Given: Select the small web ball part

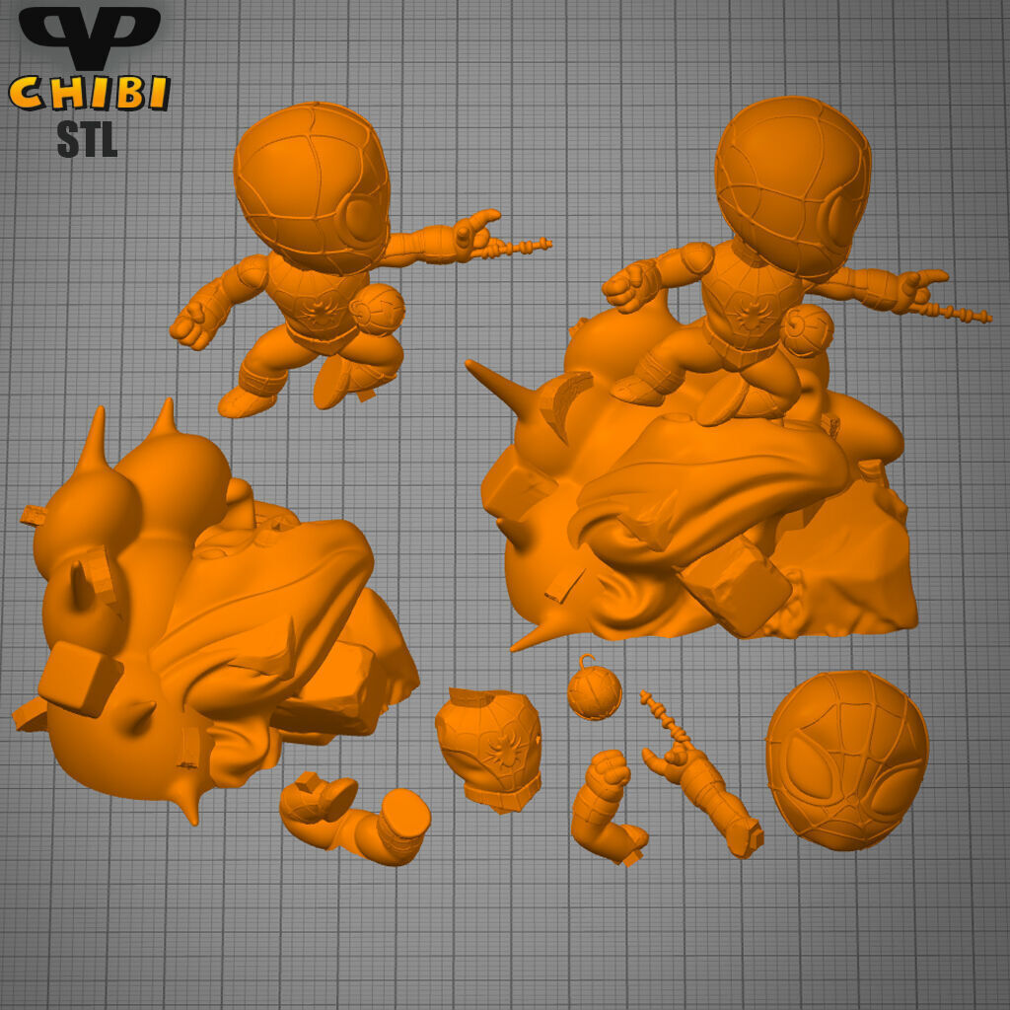Looking at the screenshot, I should coord(595,687).
